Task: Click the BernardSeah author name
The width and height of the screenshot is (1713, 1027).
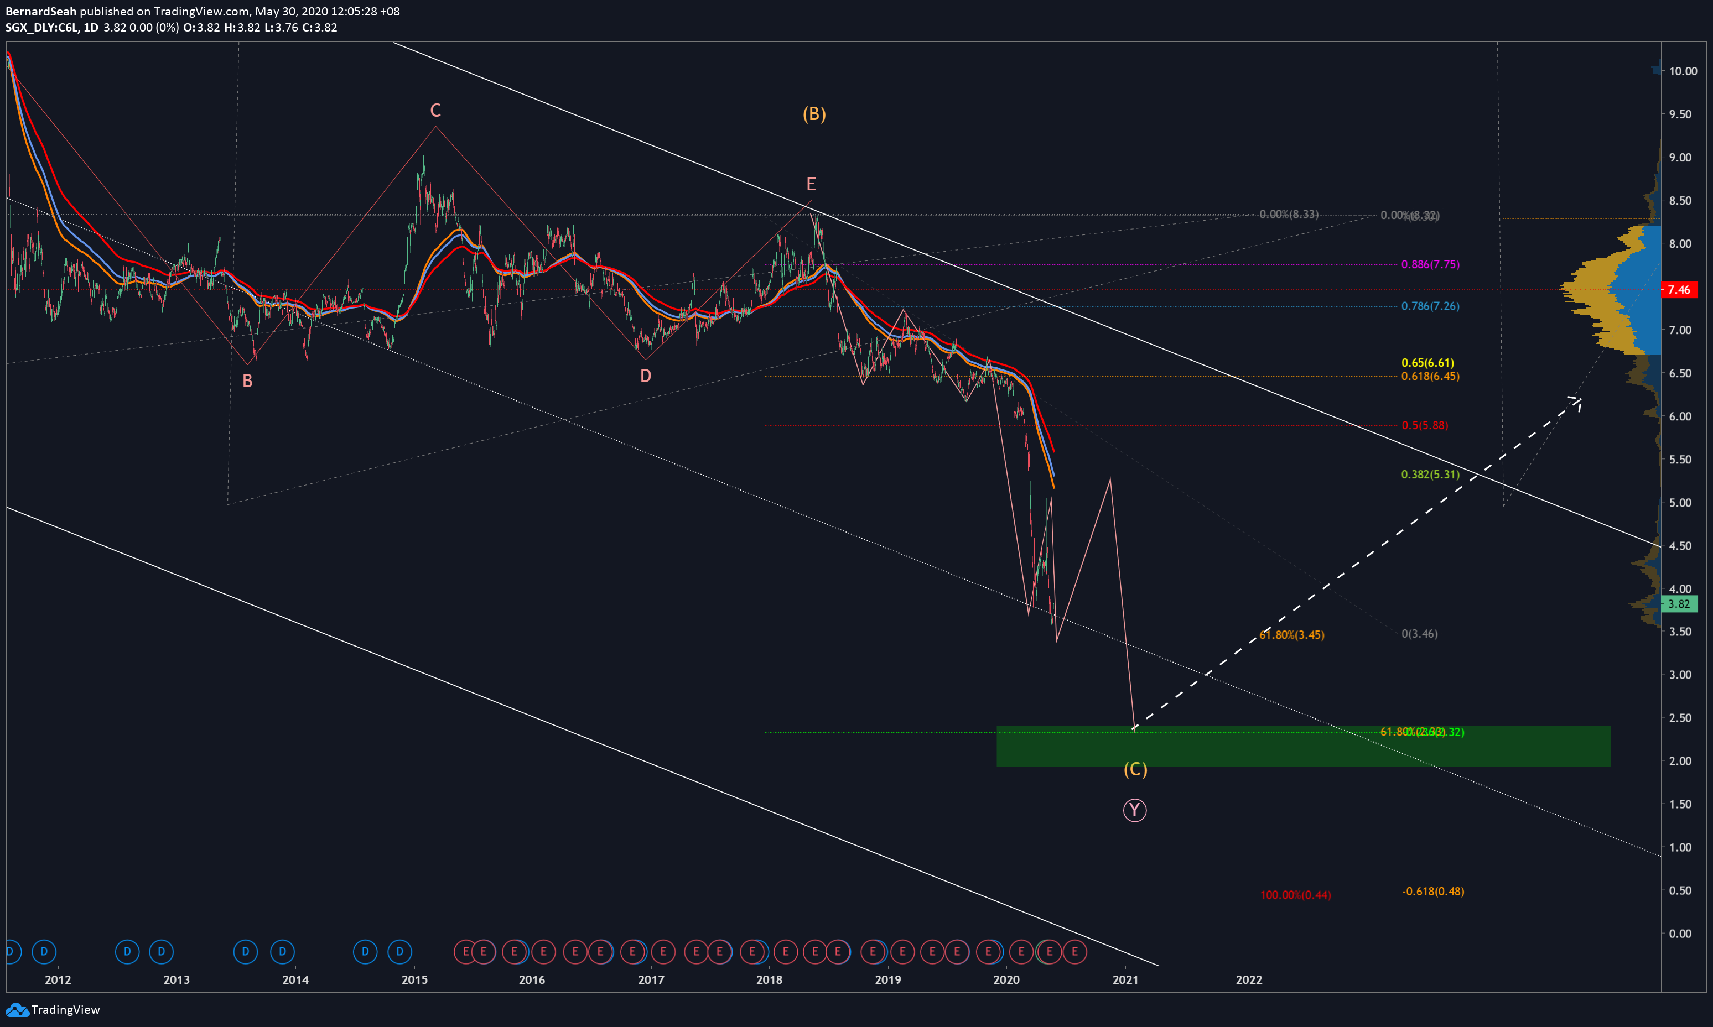Action: [x=41, y=11]
